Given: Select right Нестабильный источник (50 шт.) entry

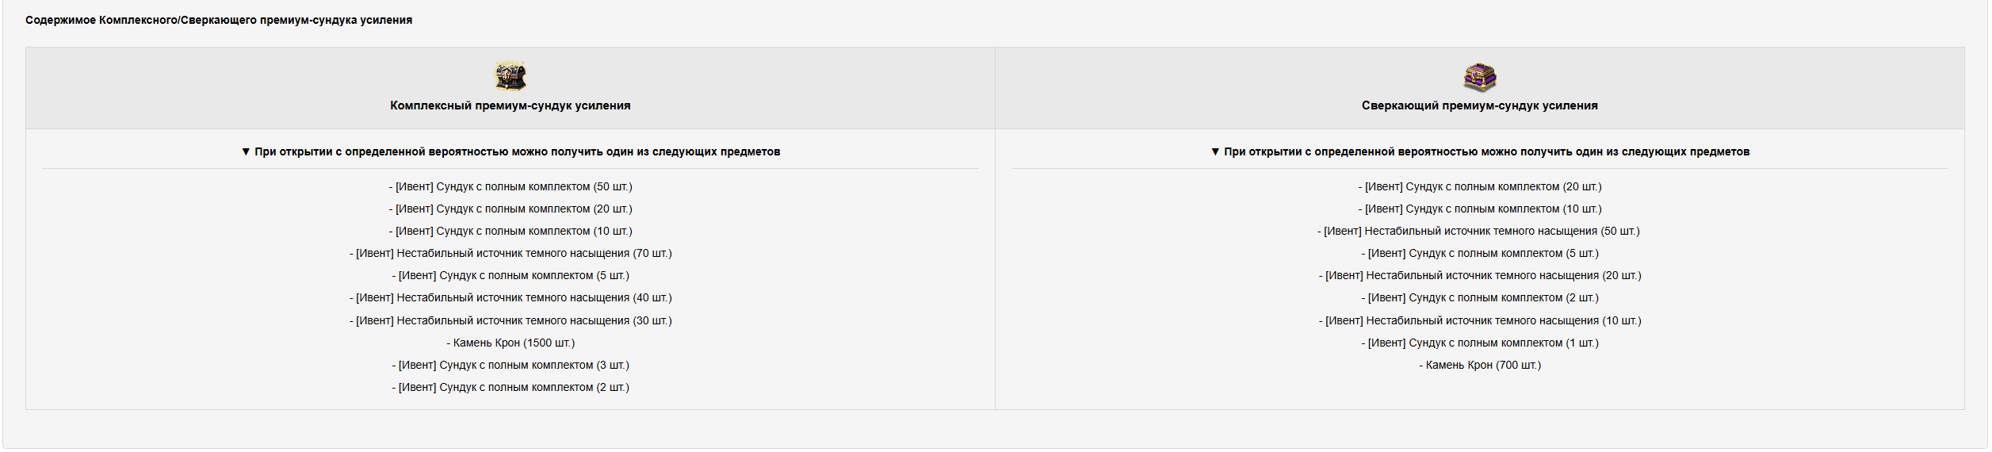Looking at the screenshot, I should pos(1479,232).
